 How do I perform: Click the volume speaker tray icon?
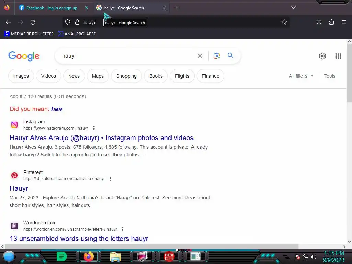[x=314, y=256]
